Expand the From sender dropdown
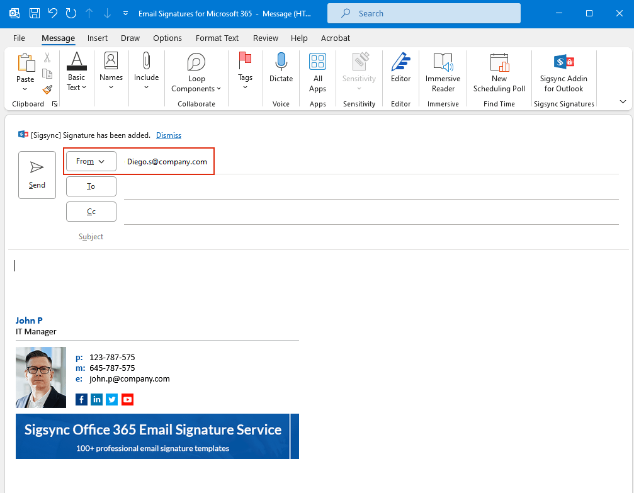 coord(91,161)
